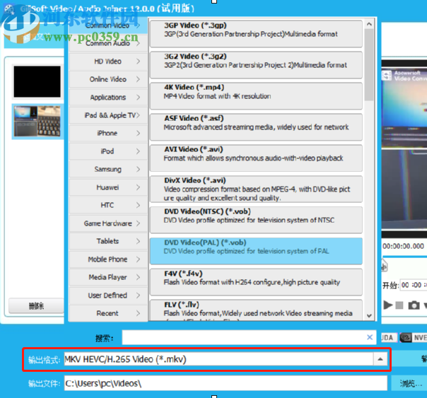This screenshot has width=427, height=398.
Task: Choose AVI Video (*.avi) format
Action: pyautogui.click(x=256, y=158)
